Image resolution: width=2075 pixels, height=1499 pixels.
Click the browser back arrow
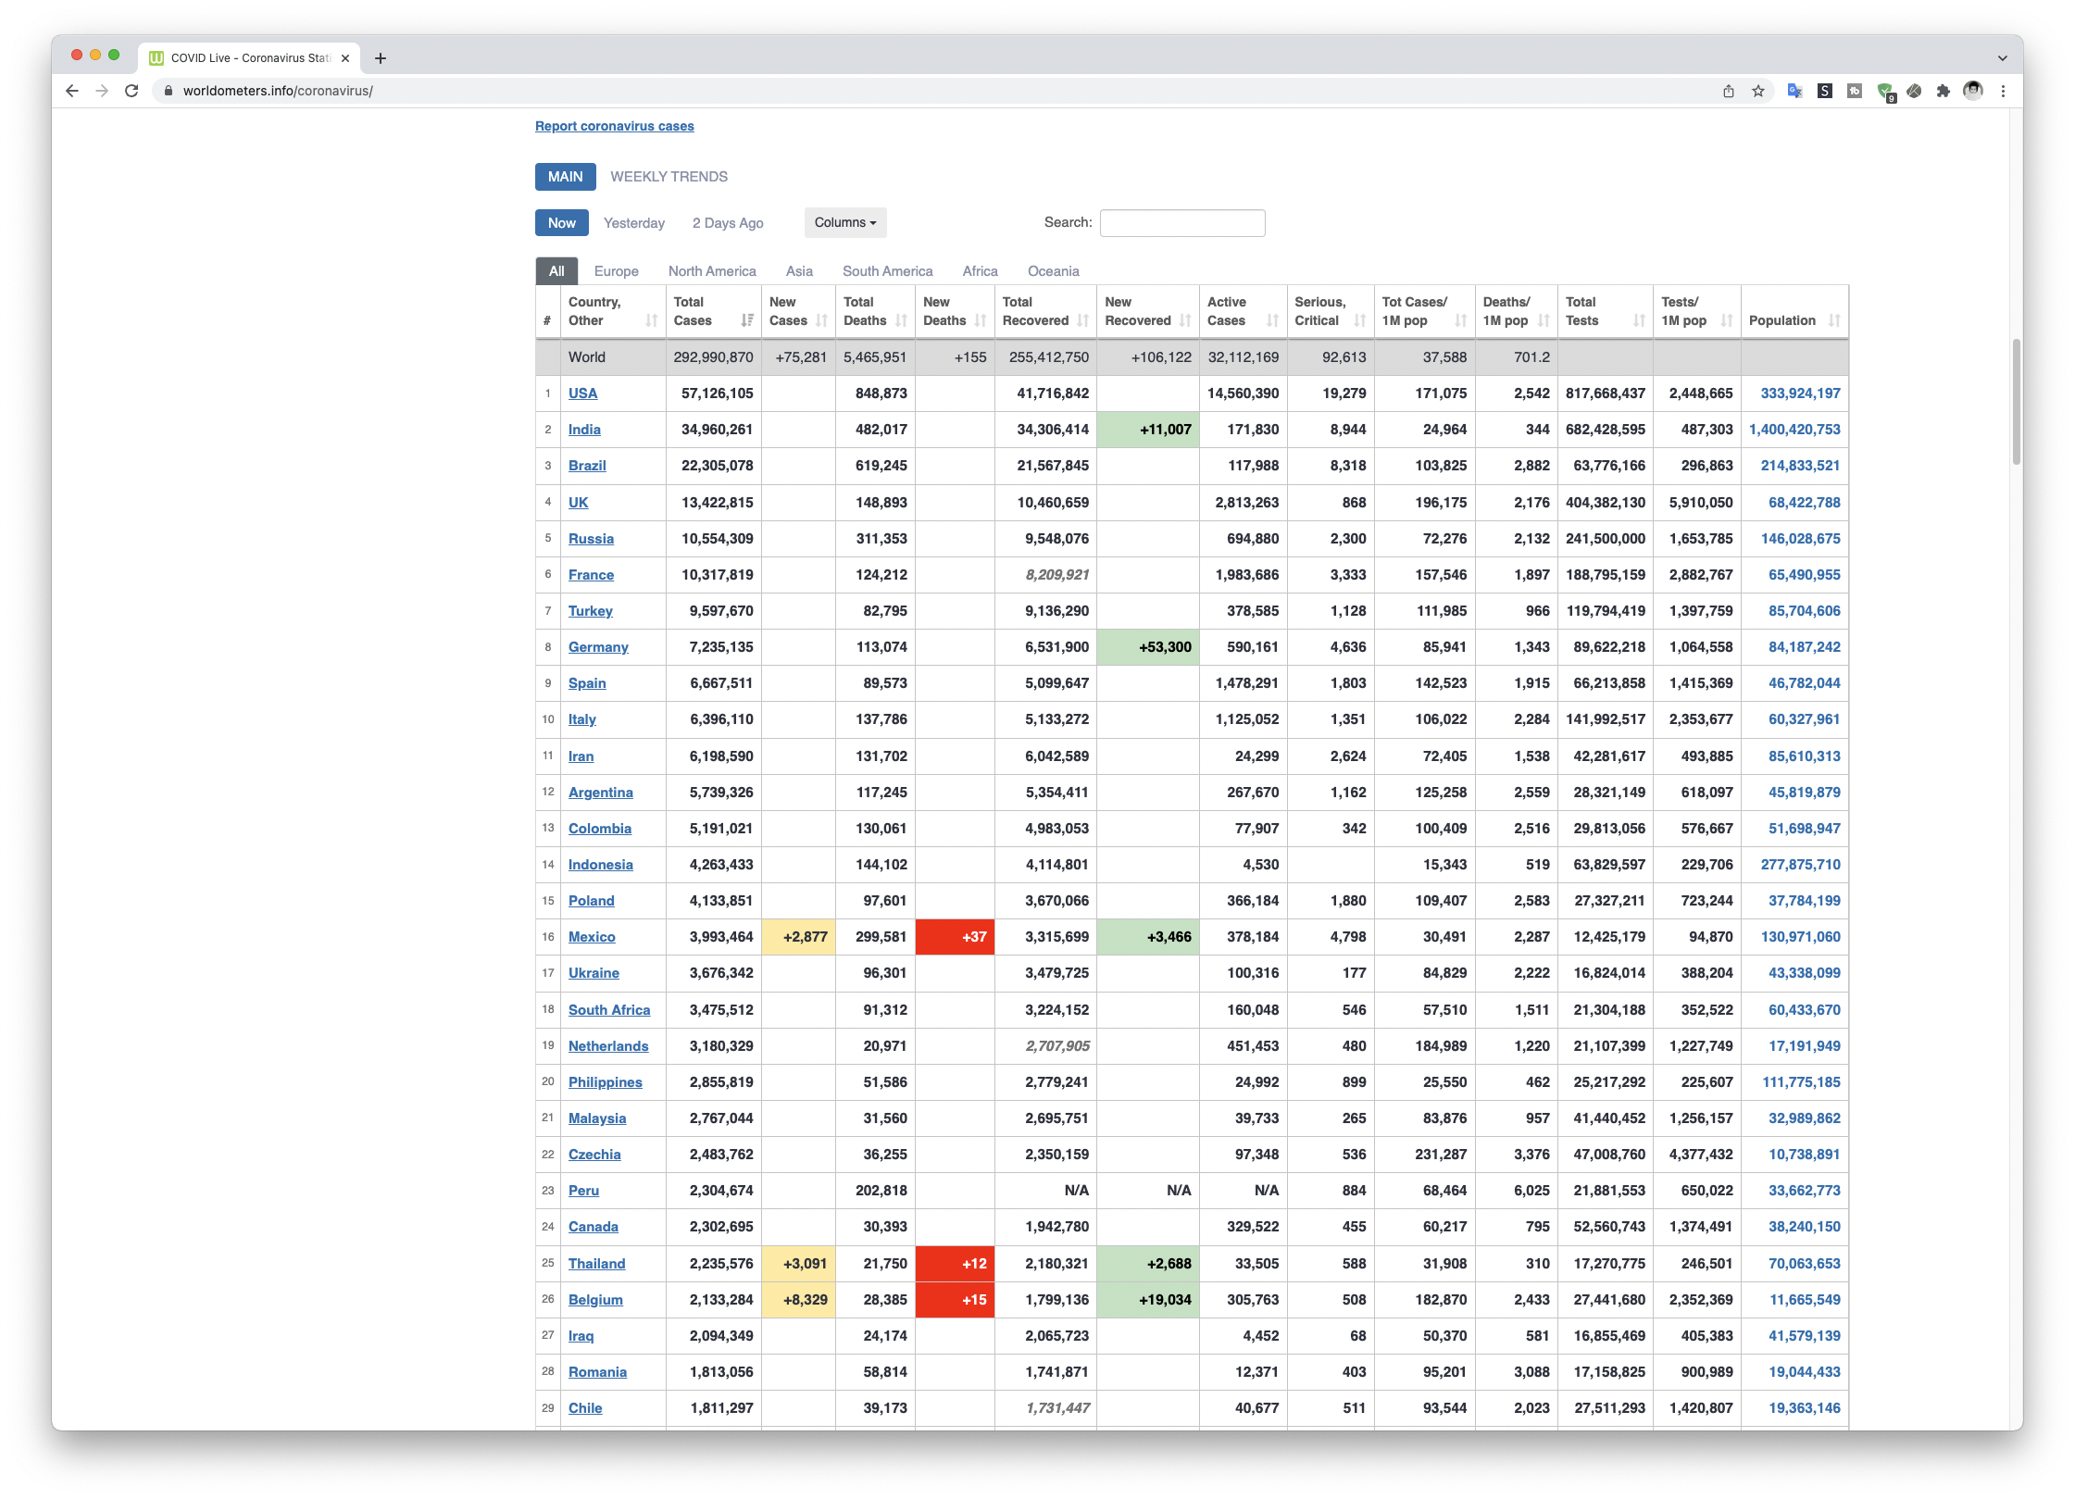click(72, 91)
